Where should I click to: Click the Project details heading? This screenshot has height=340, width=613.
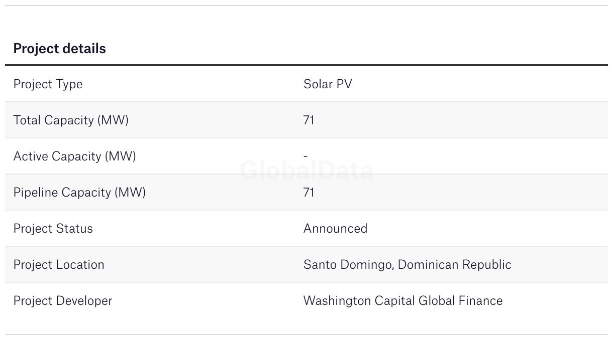pyautogui.click(x=59, y=49)
